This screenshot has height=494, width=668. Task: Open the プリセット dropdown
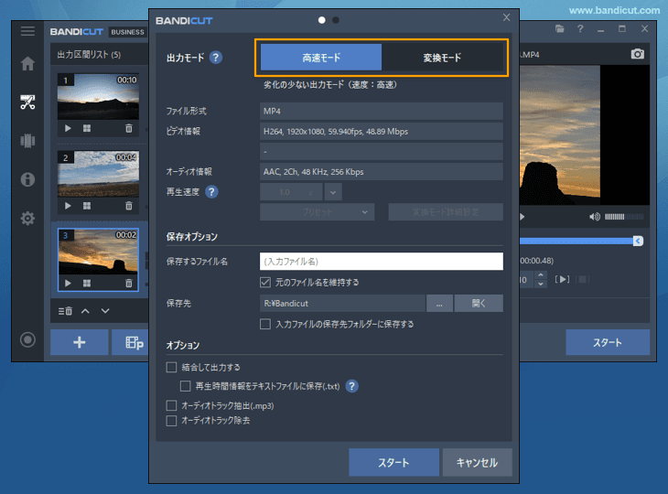point(318,211)
